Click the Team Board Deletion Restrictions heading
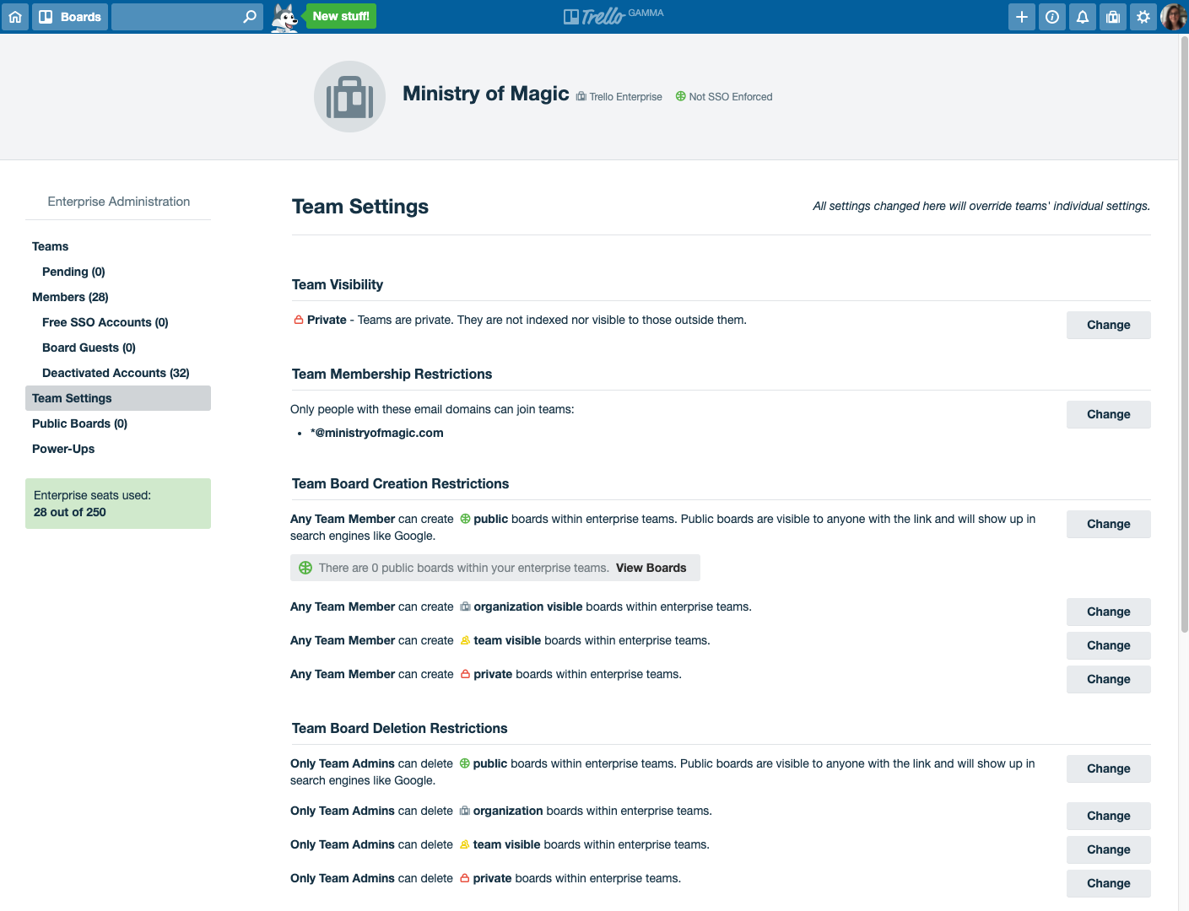The image size is (1189, 911). click(400, 728)
